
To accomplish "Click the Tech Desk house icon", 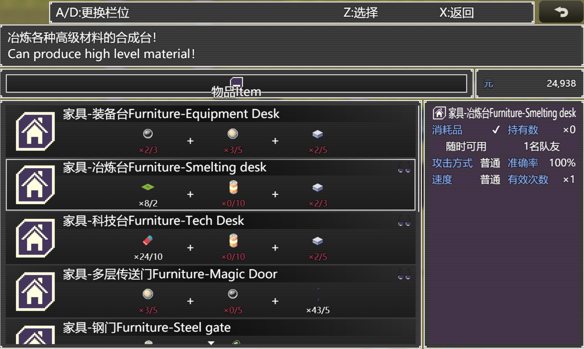I will point(35,238).
